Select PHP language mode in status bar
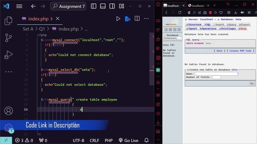 (x=109, y=140)
